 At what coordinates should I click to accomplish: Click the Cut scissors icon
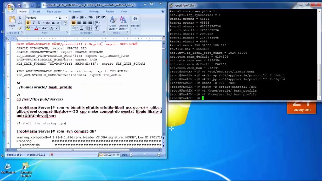[20, 18]
